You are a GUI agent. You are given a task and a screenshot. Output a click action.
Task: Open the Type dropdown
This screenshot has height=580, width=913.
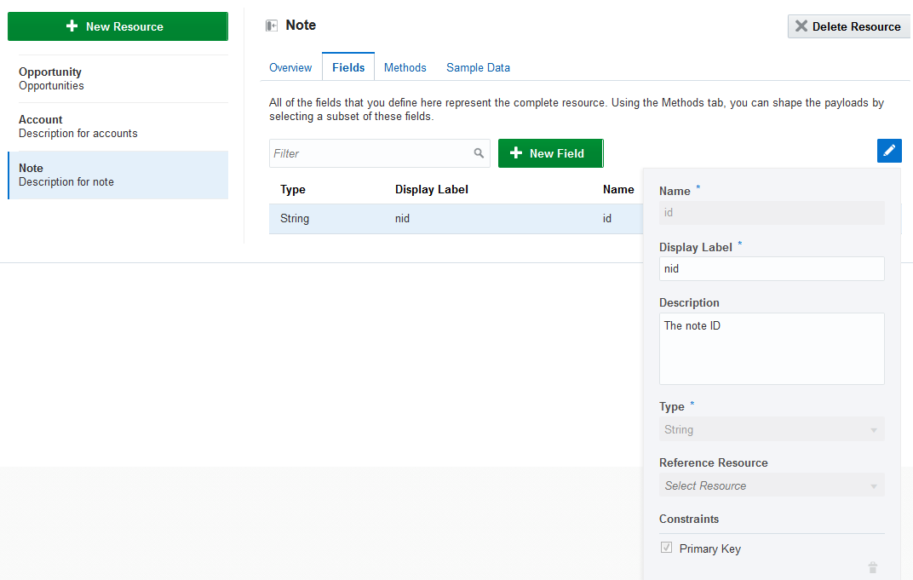(771, 429)
